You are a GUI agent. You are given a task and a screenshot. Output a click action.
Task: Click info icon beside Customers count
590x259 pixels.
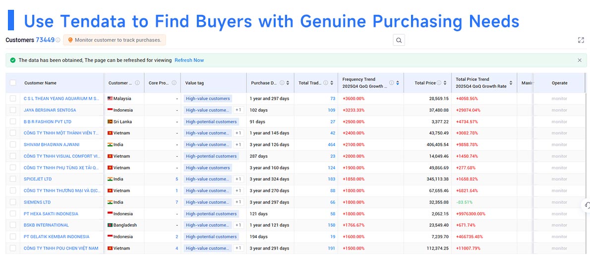tap(58, 40)
